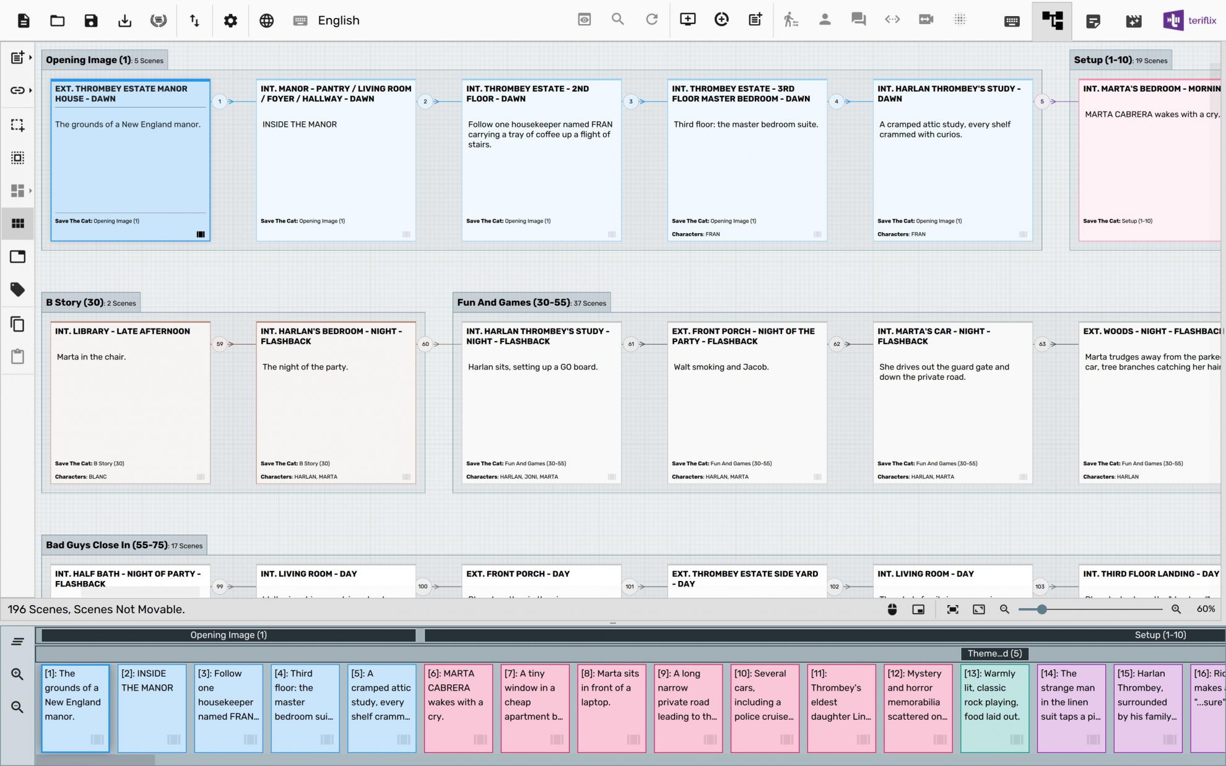Open the index cards grid view icon
The width and height of the screenshot is (1226, 766).
click(17, 223)
